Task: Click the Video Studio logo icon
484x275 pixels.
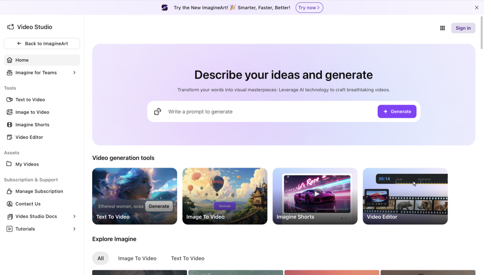Action: [10, 27]
